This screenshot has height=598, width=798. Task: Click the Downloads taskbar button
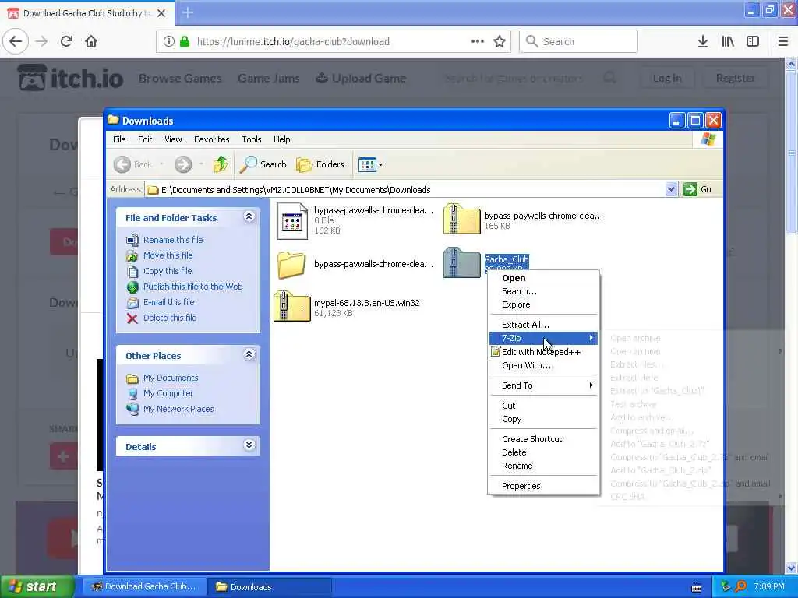click(x=270, y=586)
